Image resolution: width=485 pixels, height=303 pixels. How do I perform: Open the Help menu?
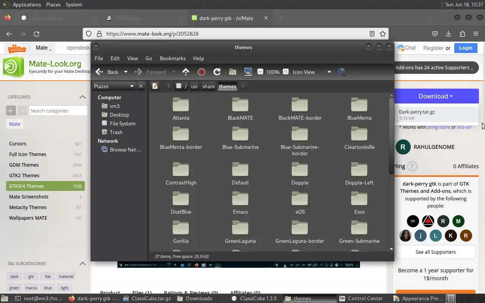(199, 58)
